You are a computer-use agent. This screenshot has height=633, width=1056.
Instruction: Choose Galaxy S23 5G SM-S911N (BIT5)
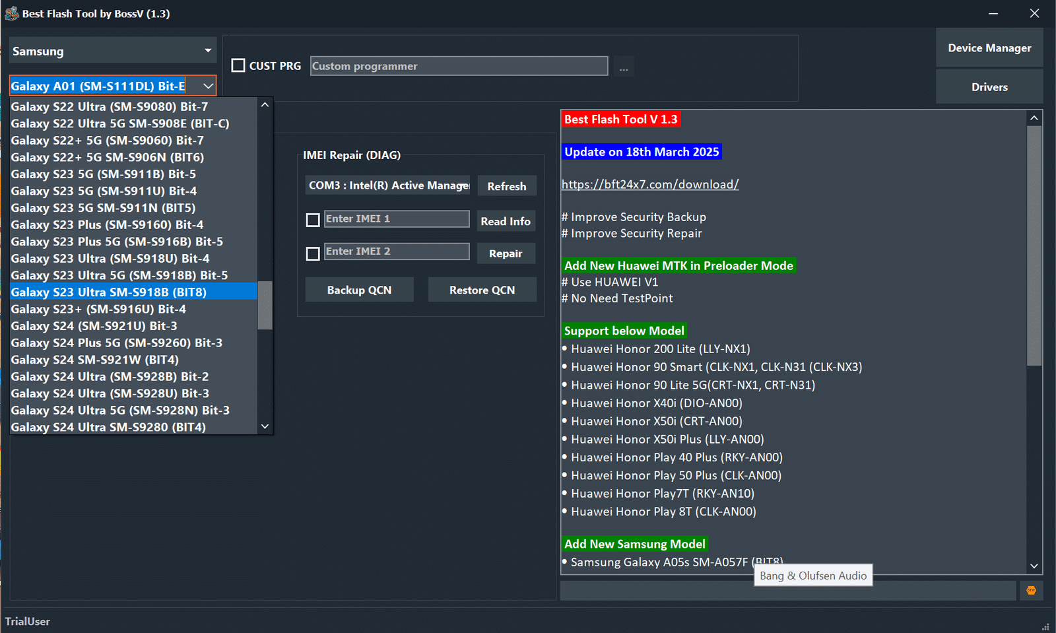(x=133, y=208)
